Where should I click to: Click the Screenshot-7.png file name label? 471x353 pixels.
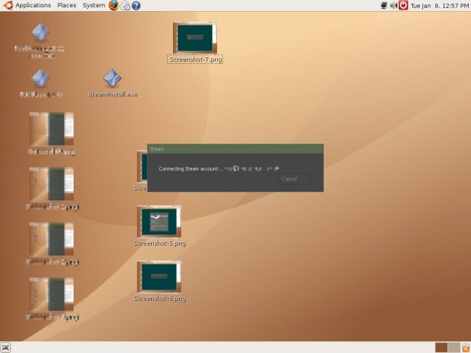click(195, 59)
